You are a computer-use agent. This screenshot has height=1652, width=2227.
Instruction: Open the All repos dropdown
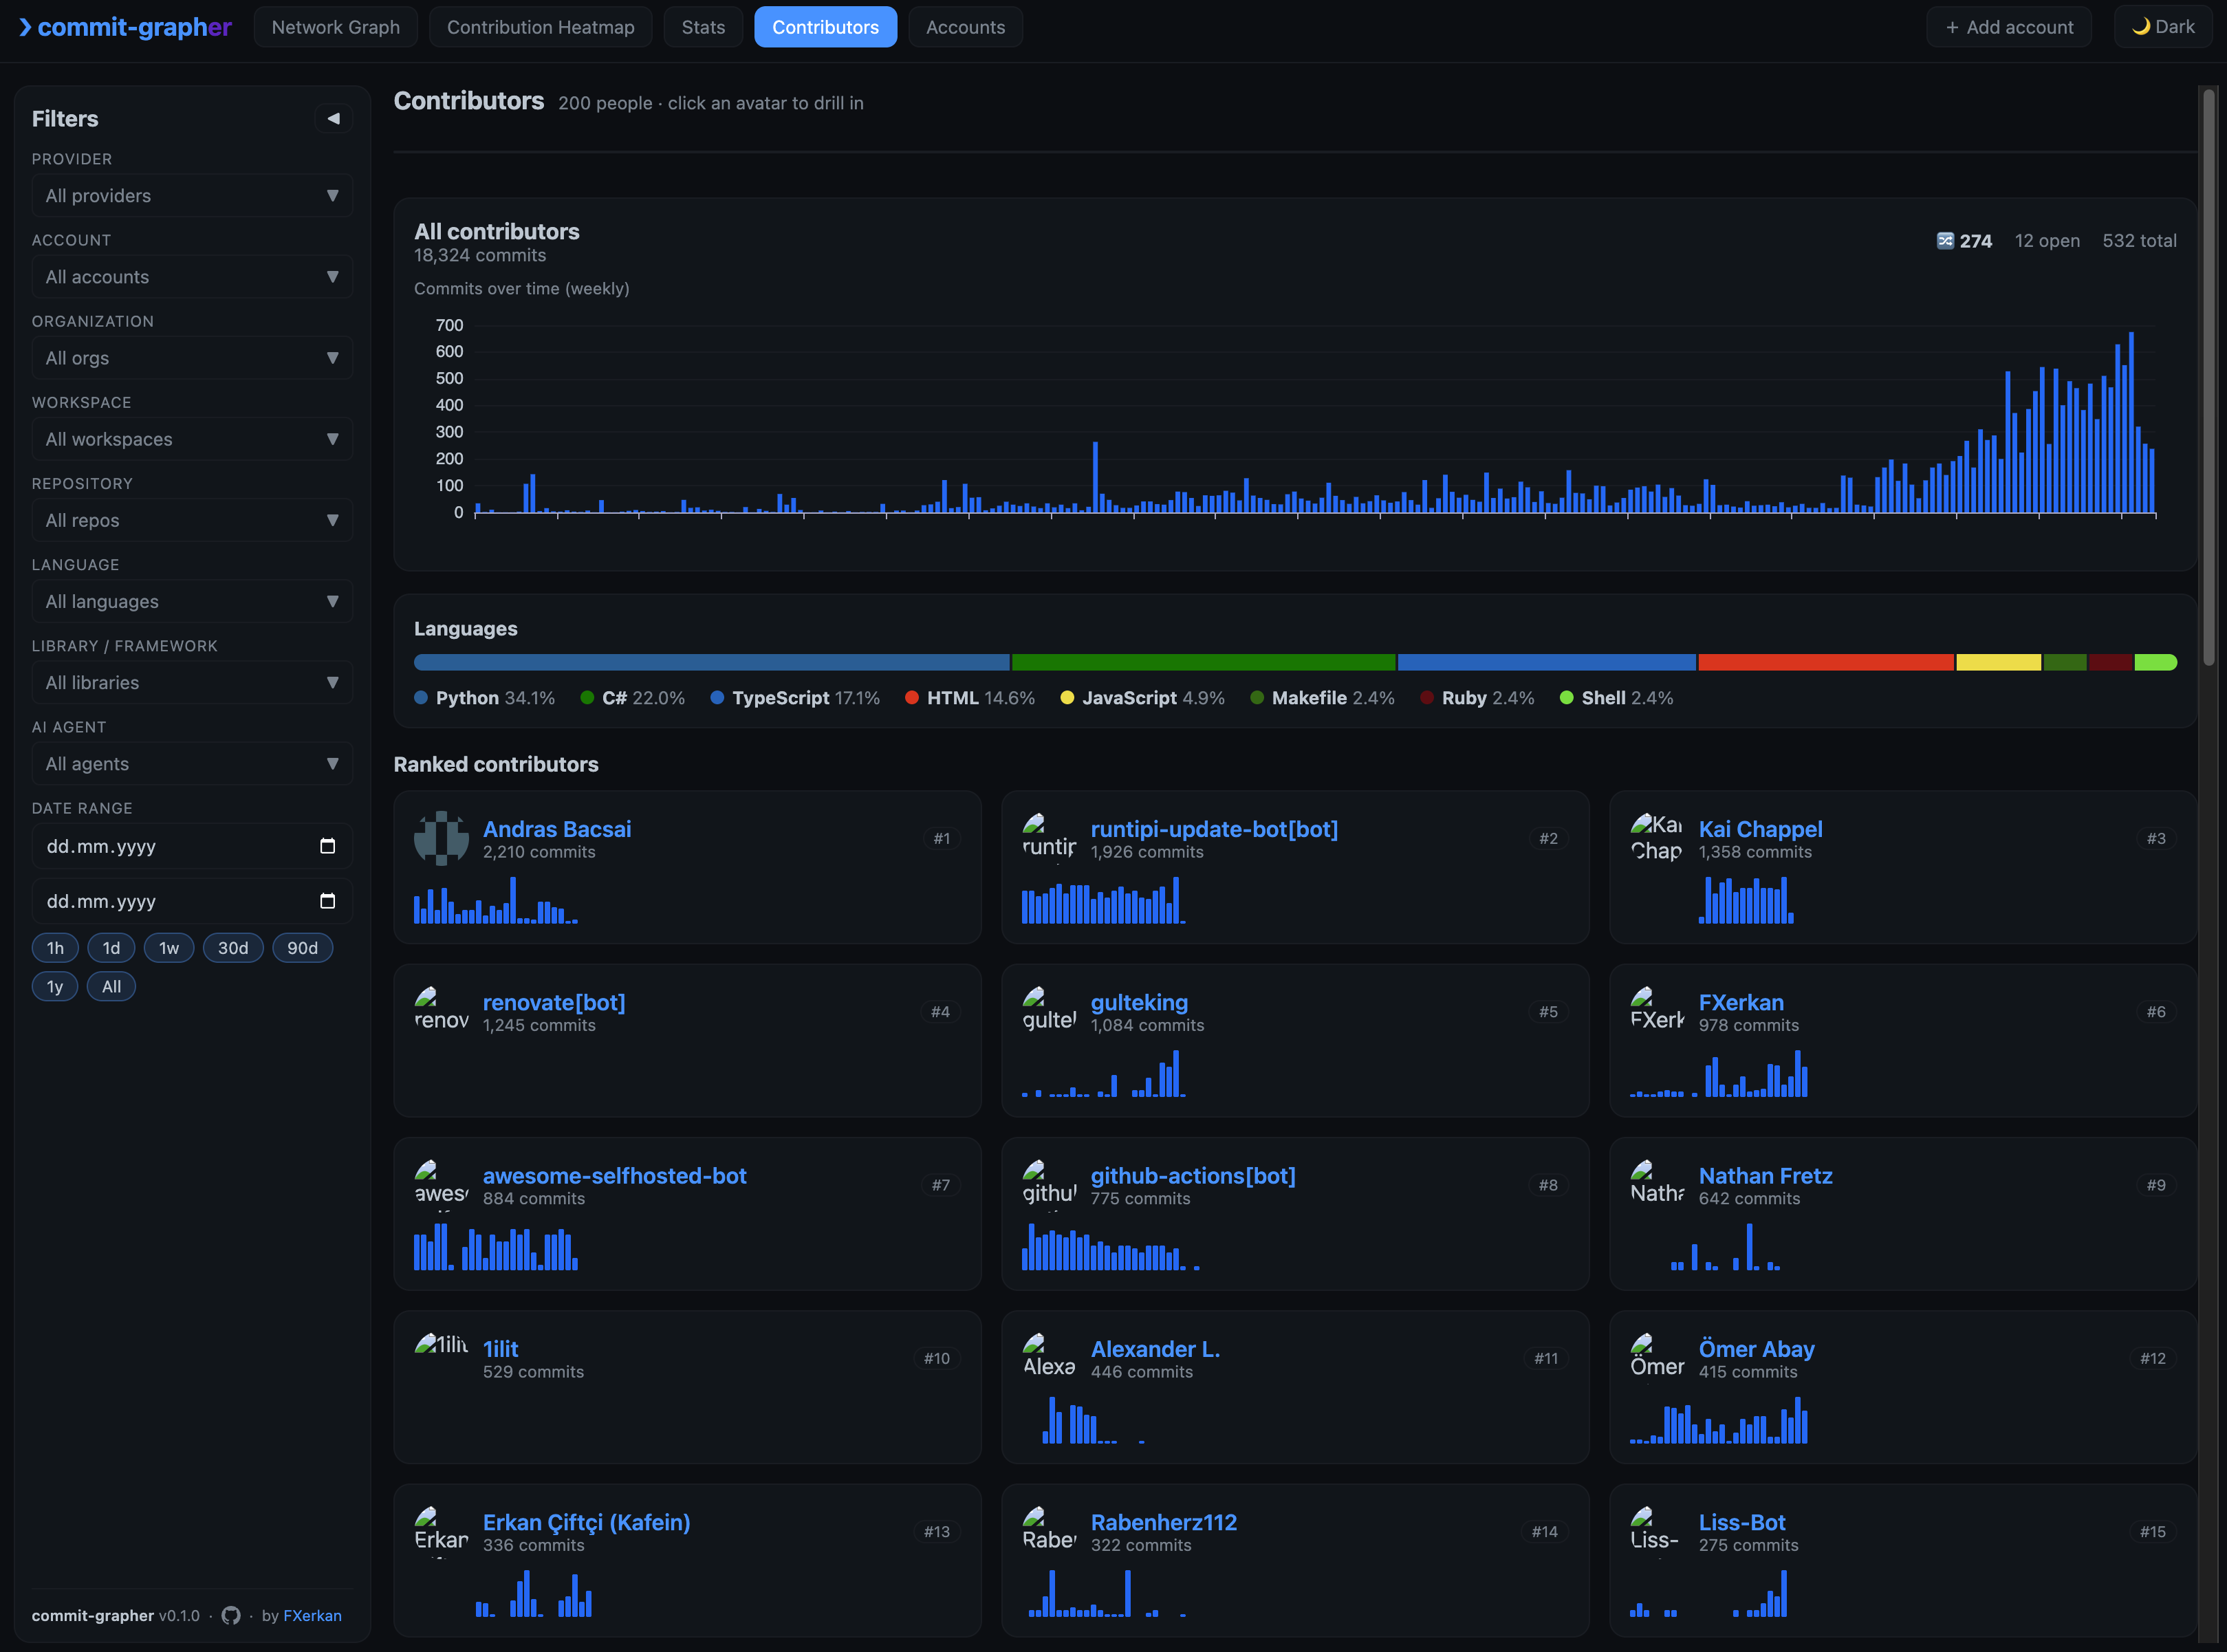coord(192,520)
